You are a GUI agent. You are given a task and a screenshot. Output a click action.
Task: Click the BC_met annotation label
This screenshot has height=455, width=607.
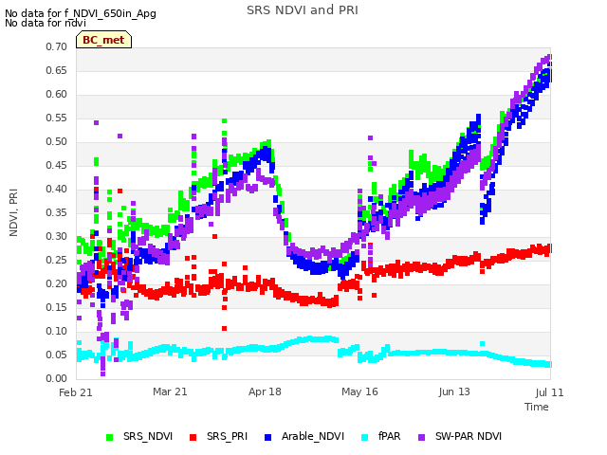coord(103,40)
